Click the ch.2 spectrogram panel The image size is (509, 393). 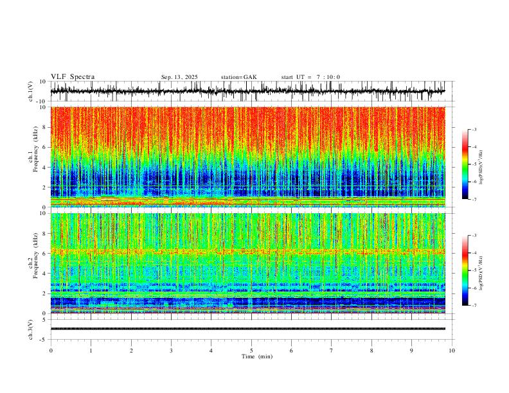click(247, 263)
